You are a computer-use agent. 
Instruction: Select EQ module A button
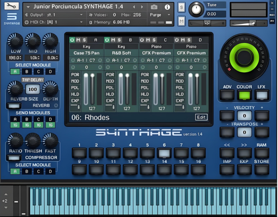click(15, 72)
